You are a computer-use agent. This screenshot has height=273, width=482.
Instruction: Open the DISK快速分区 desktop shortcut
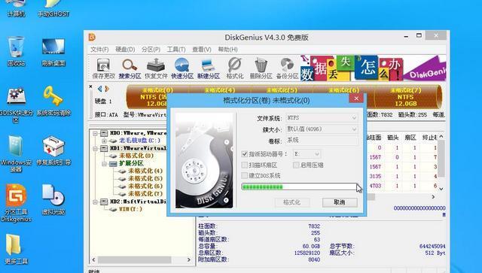pos(16,105)
